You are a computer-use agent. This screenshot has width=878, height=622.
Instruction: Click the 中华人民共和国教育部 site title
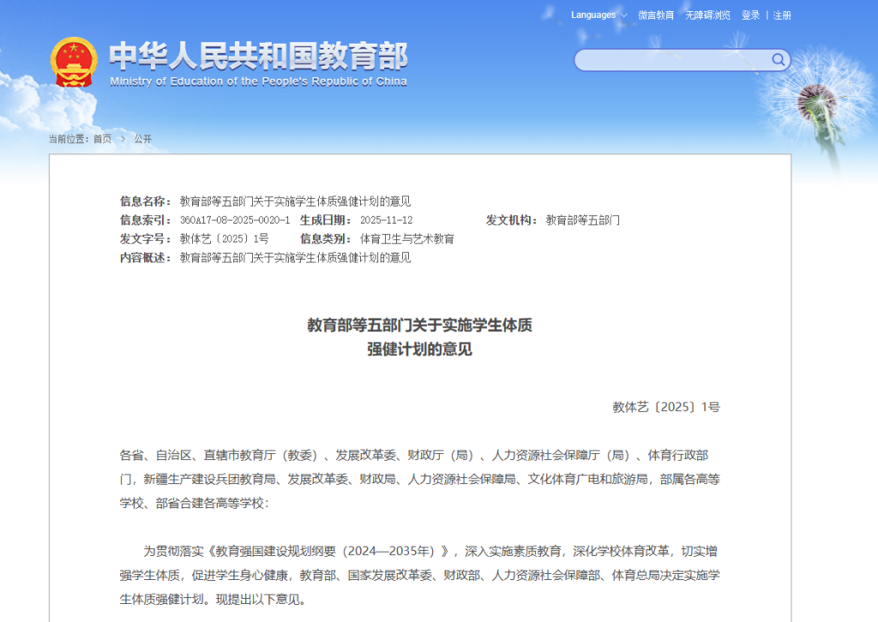[258, 56]
